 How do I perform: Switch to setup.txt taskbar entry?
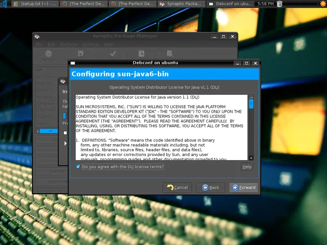point(35,4)
